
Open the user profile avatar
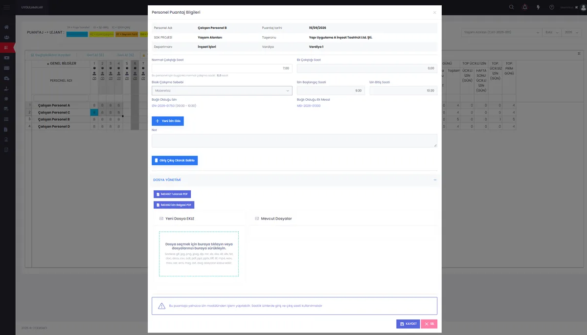[x=583, y=7]
